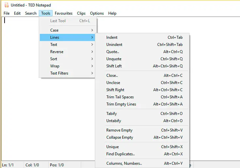
Task: Click the TED Notepad app icon
Action: [x=6, y=5]
